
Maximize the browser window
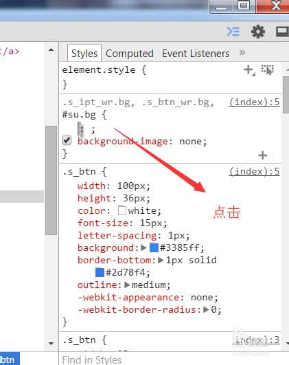[x=244, y=6]
